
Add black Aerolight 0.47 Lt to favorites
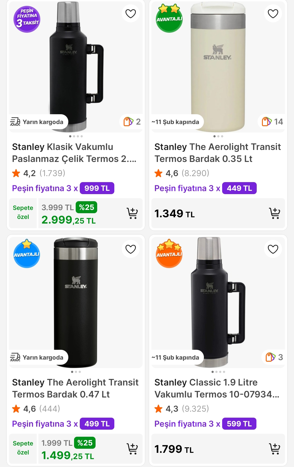tap(130, 249)
